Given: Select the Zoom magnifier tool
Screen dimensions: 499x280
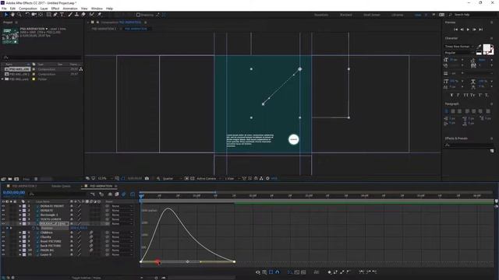Looking at the screenshot, I should 19,15.
